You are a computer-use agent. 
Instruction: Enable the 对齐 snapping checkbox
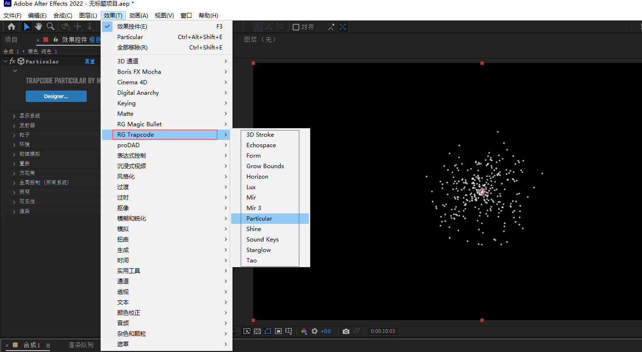[x=296, y=27]
